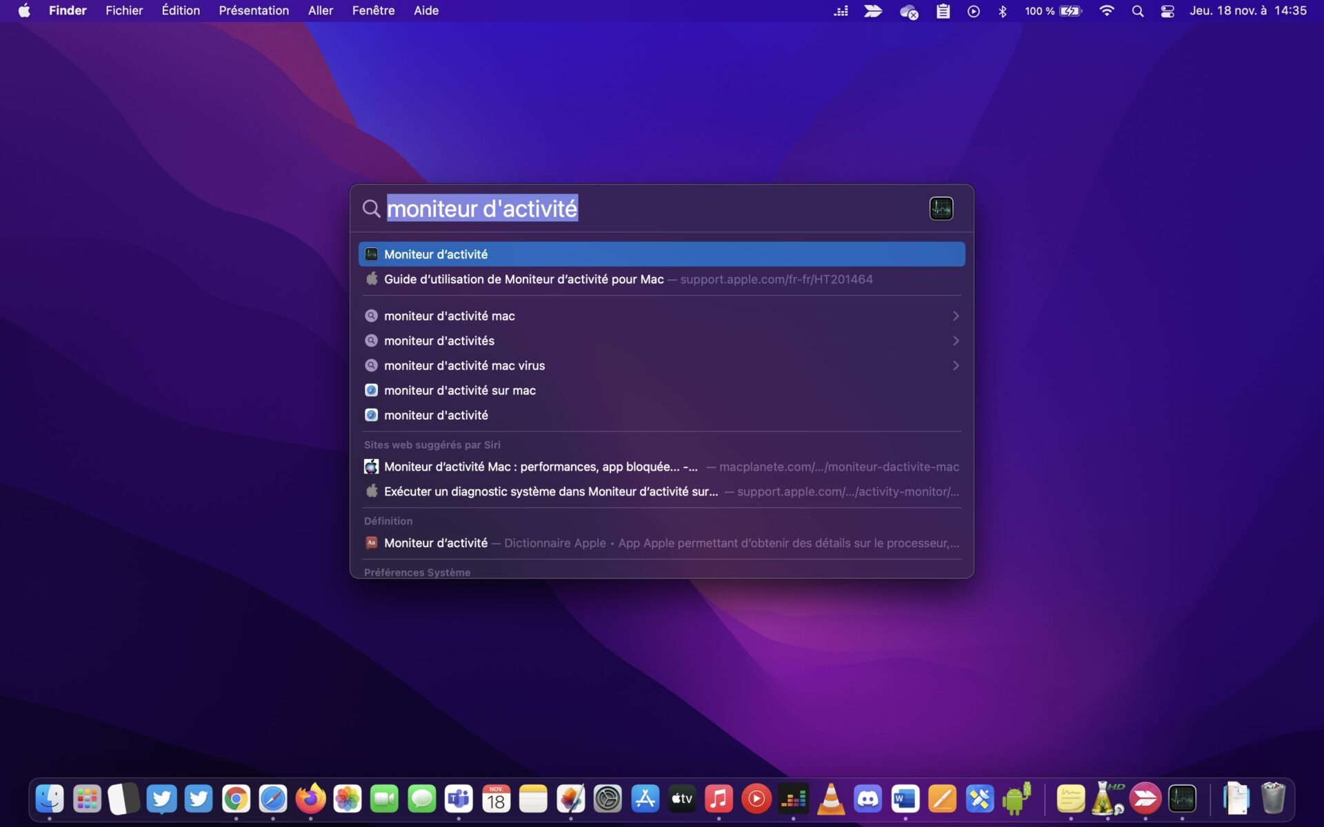Launch Discord from the Dock
Viewport: 1324px width, 827px height.
(x=868, y=799)
